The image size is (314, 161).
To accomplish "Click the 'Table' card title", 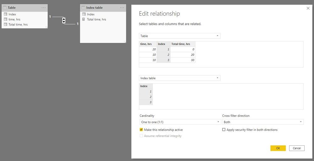I will [12, 8].
